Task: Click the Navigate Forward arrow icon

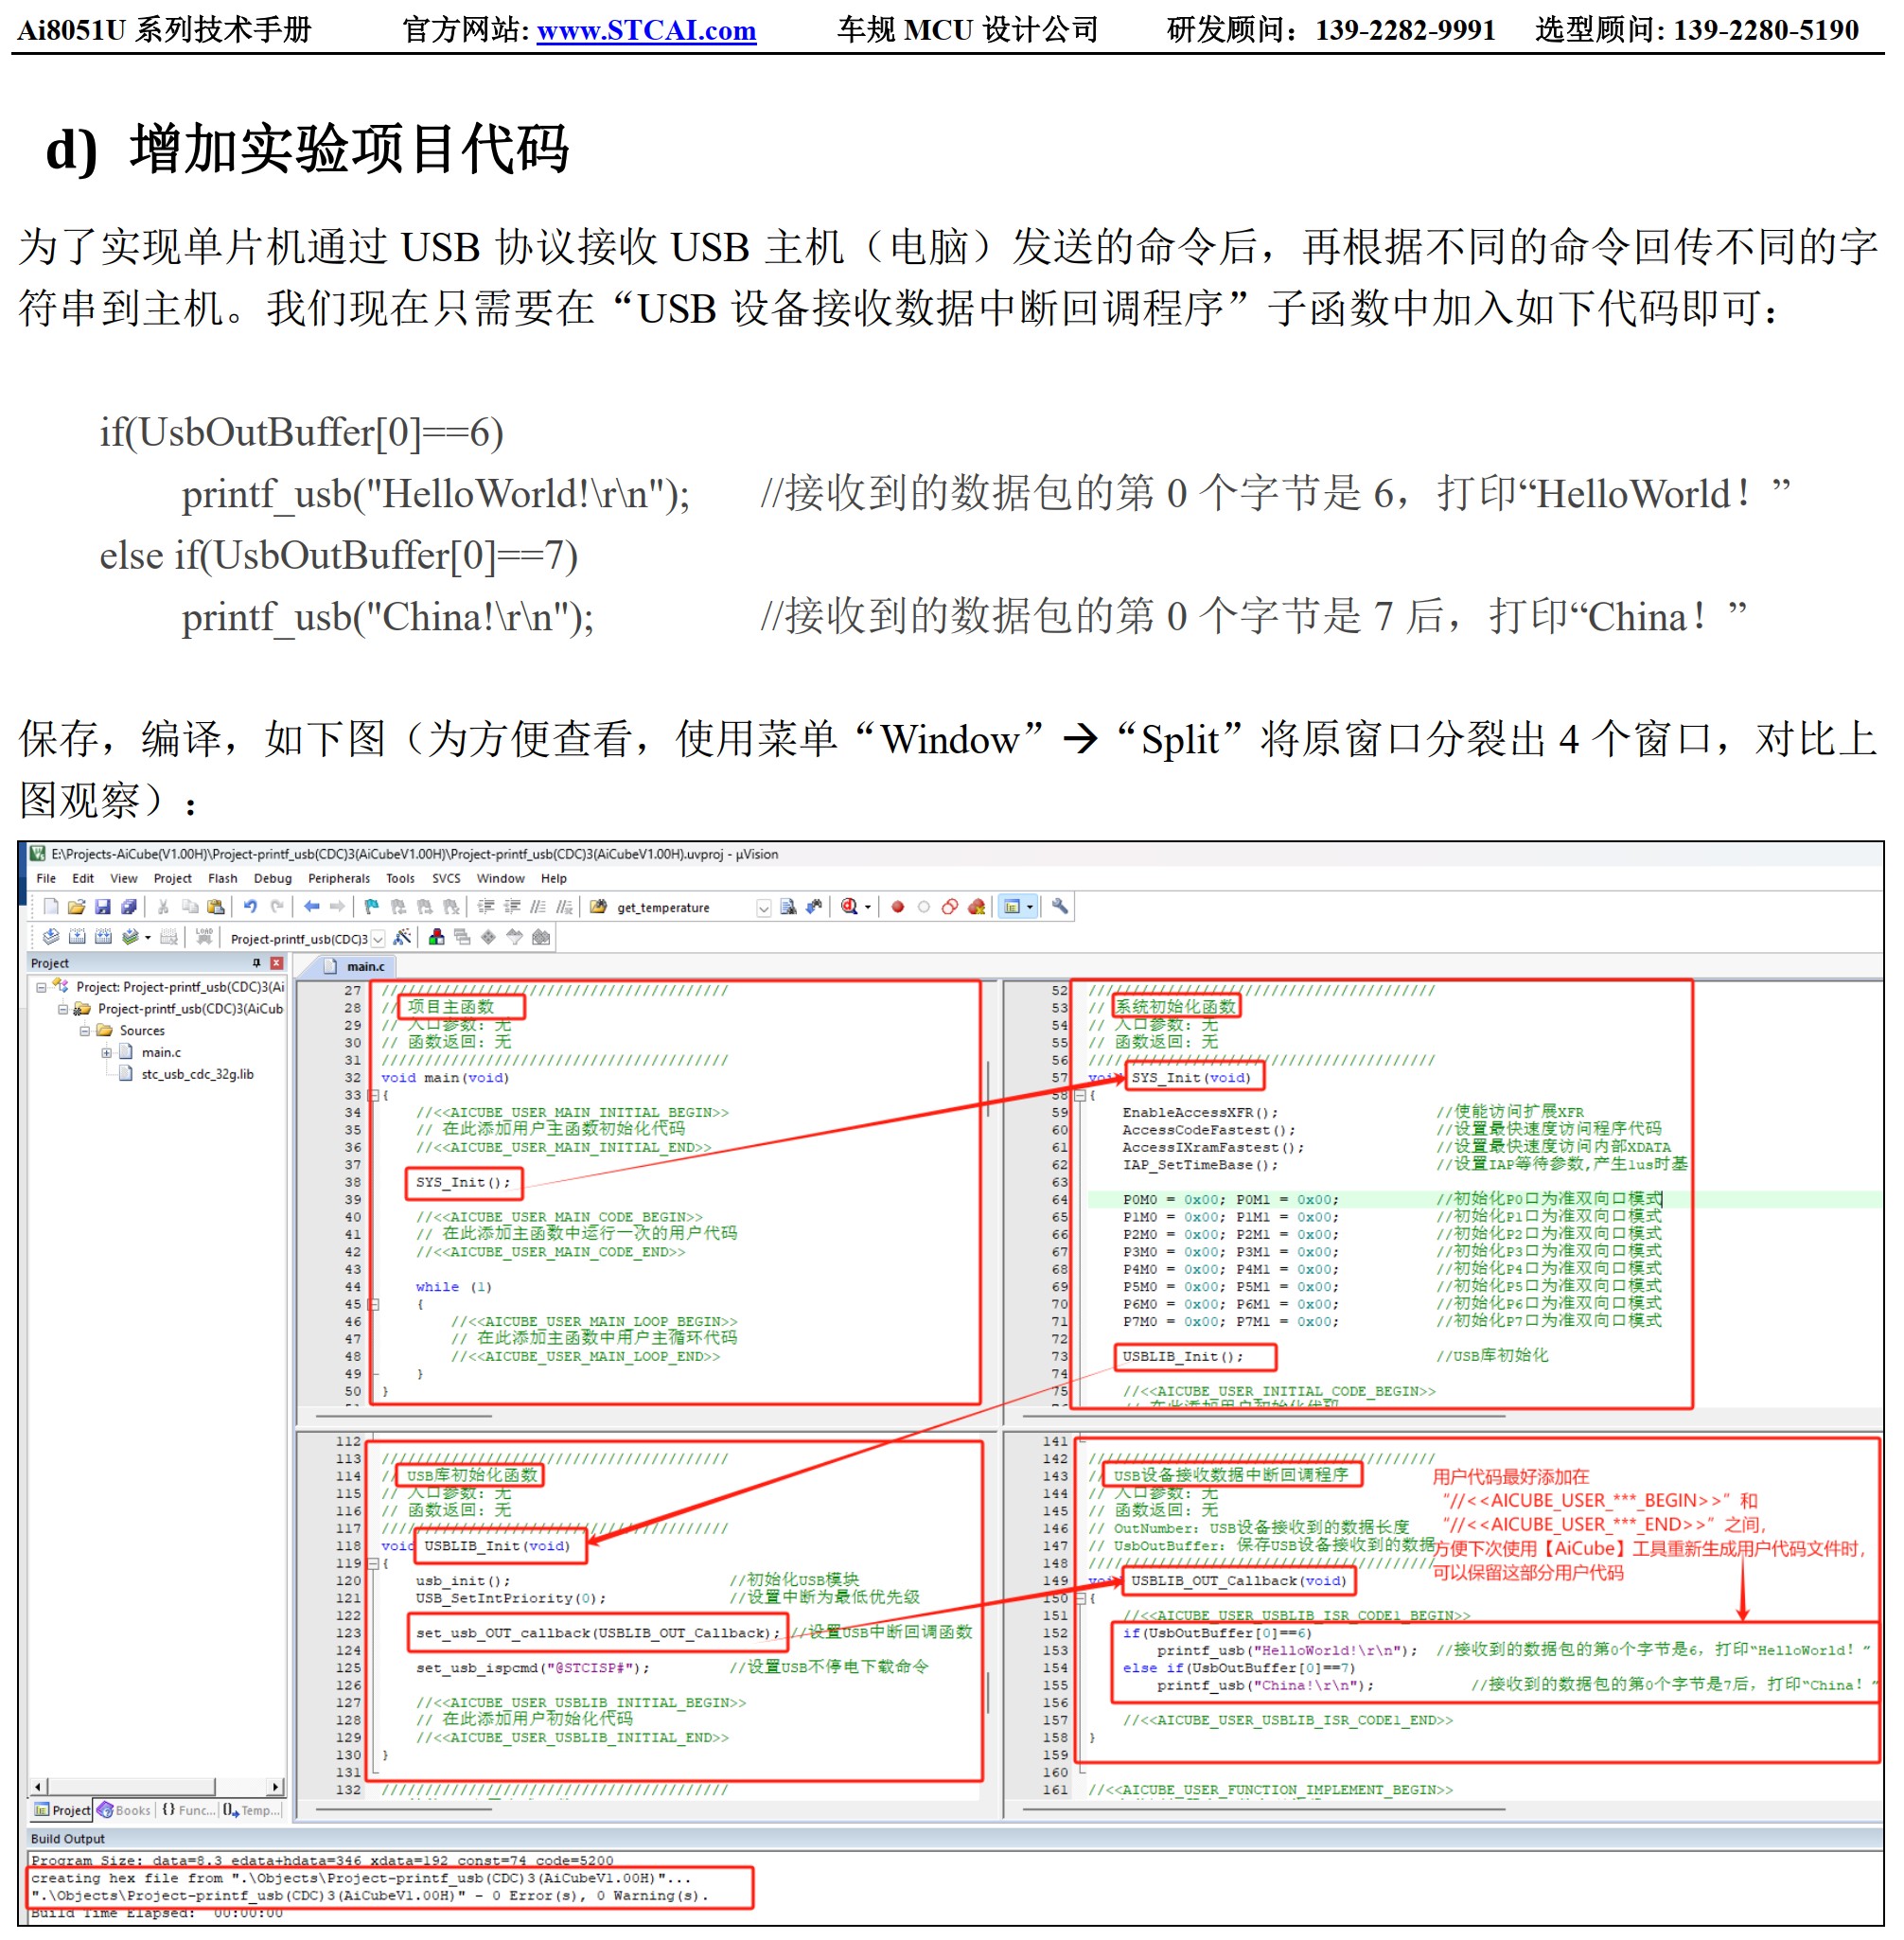Action: point(337,907)
